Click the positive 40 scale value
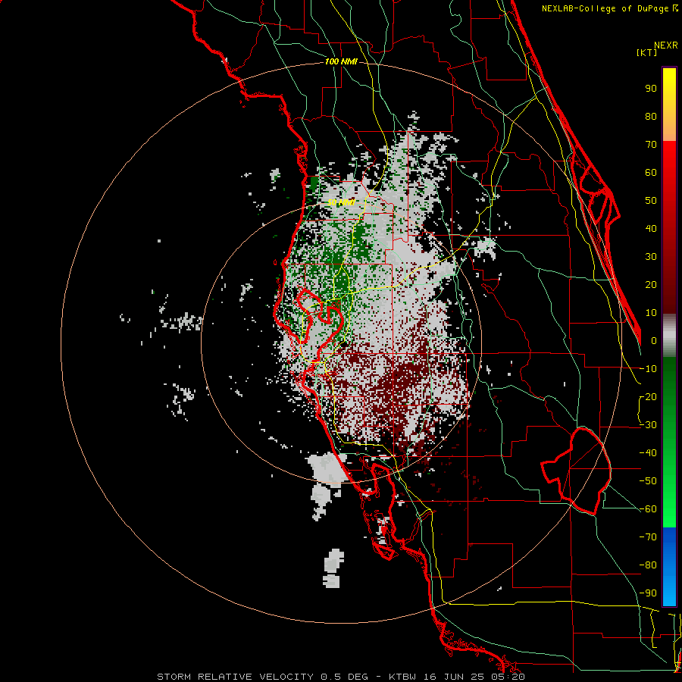682x682 pixels. click(651, 228)
